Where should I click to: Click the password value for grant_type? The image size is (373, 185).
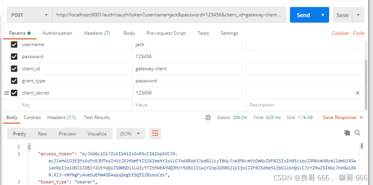point(189,80)
